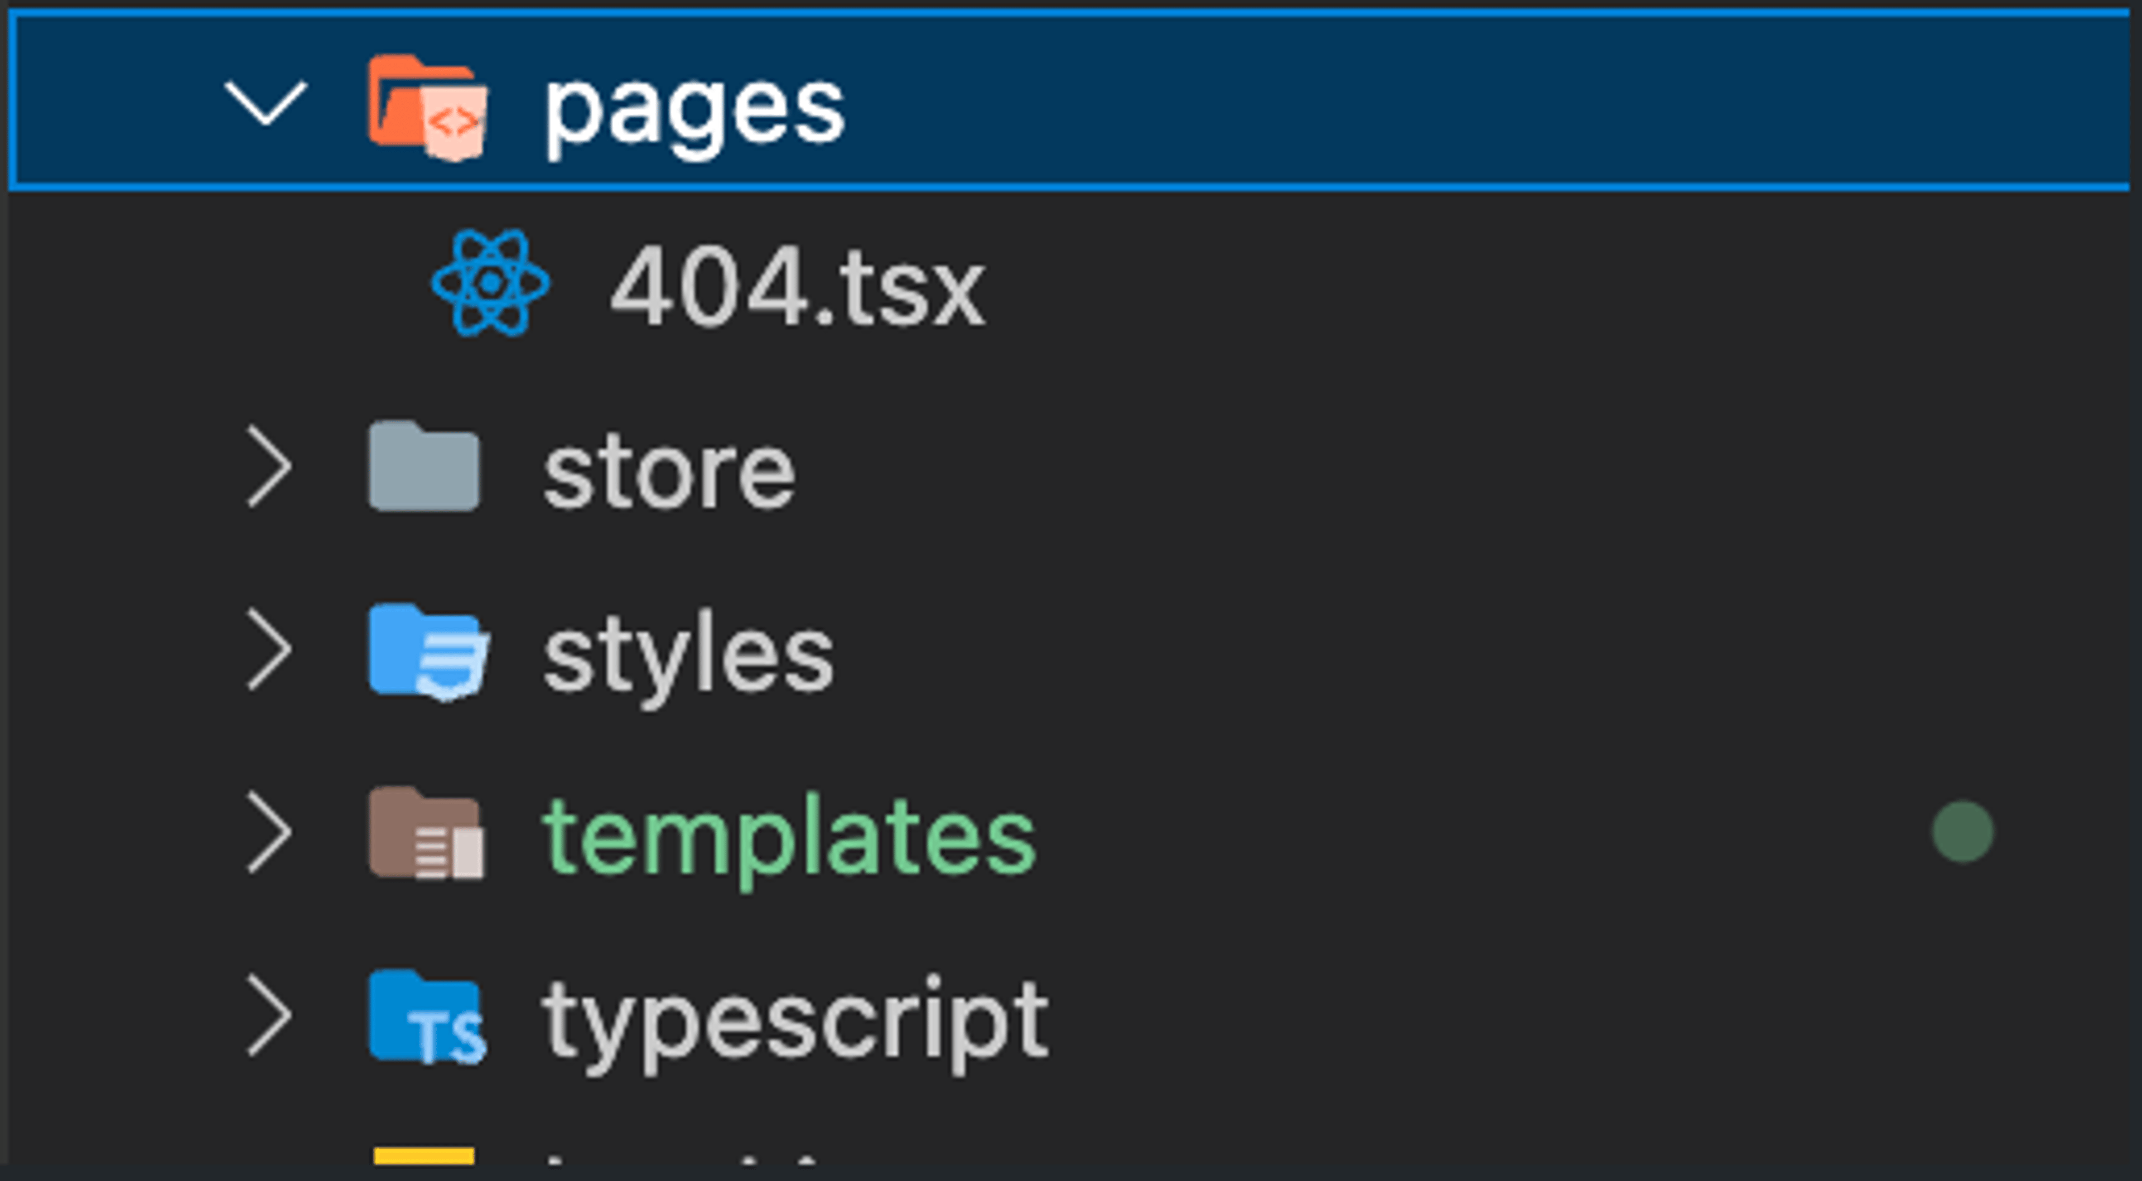Expand the store folder chevron

(x=269, y=466)
